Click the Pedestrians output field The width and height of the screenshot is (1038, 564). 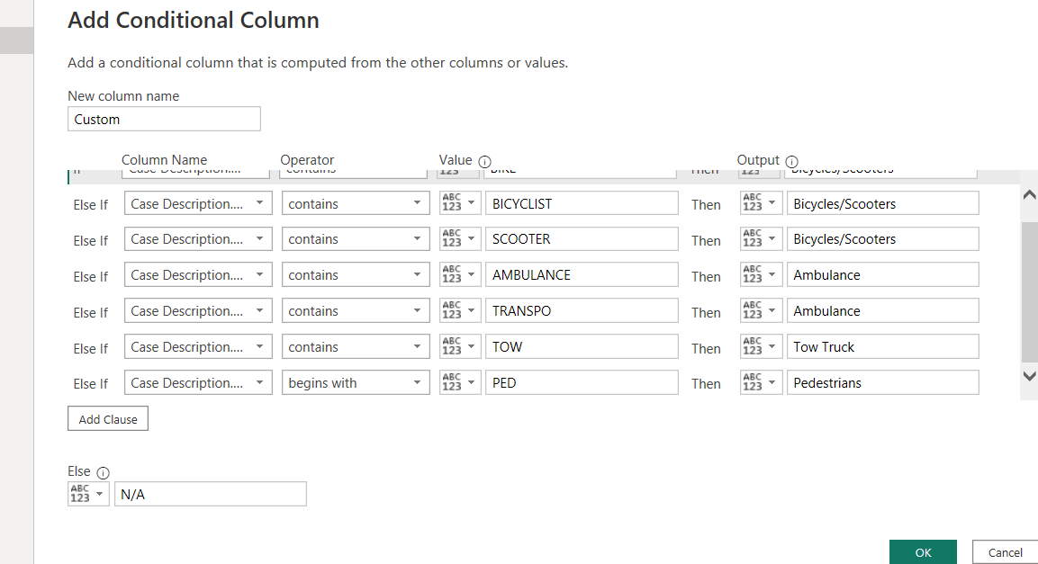pos(883,382)
